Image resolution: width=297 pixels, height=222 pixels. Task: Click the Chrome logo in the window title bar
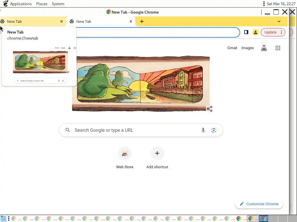tap(108, 12)
